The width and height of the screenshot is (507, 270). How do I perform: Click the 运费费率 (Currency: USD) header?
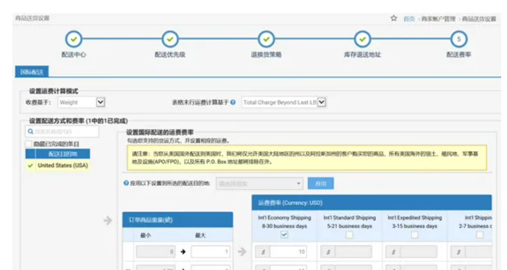coord(372,203)
